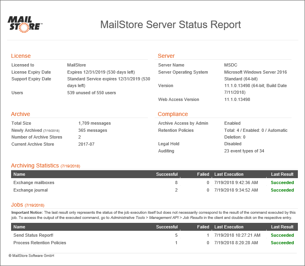Click the Compliance section heading
The height and width of the screenshot is (266, 305).
(x=173, y=114)
